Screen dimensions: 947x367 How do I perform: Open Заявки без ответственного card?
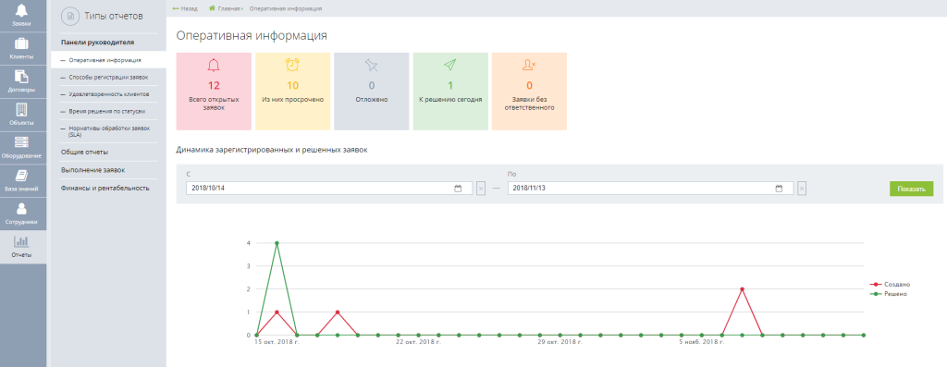coord(529,92)
